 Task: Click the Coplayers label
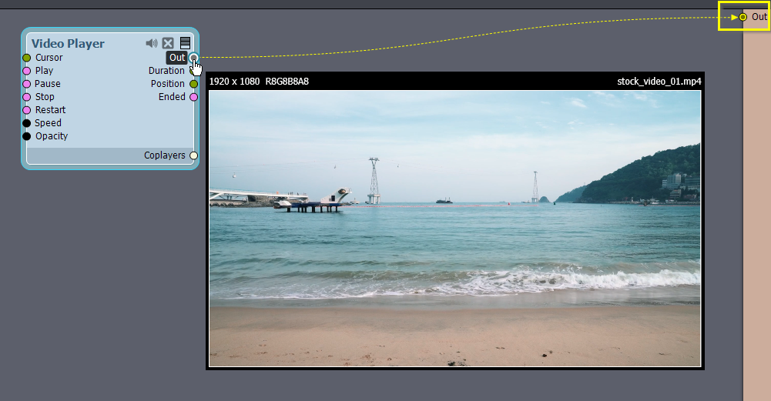click(x=165, y=155)
